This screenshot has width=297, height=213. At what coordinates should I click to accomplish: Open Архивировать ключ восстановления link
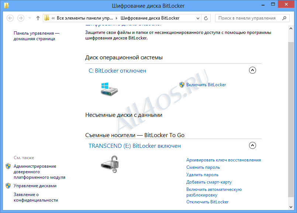224,160
